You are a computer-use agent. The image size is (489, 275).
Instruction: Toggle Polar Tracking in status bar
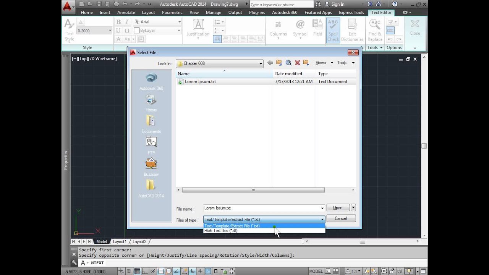(x=153, y=271)
